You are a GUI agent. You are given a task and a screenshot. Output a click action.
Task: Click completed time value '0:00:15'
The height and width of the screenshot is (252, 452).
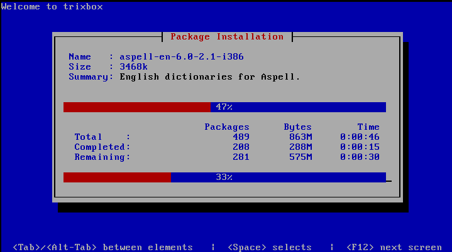pyautogui.click(x=360, y=147)
